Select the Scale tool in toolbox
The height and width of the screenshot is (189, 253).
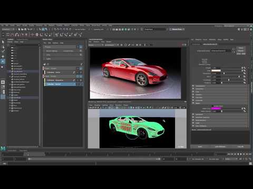tap(3, 67)
